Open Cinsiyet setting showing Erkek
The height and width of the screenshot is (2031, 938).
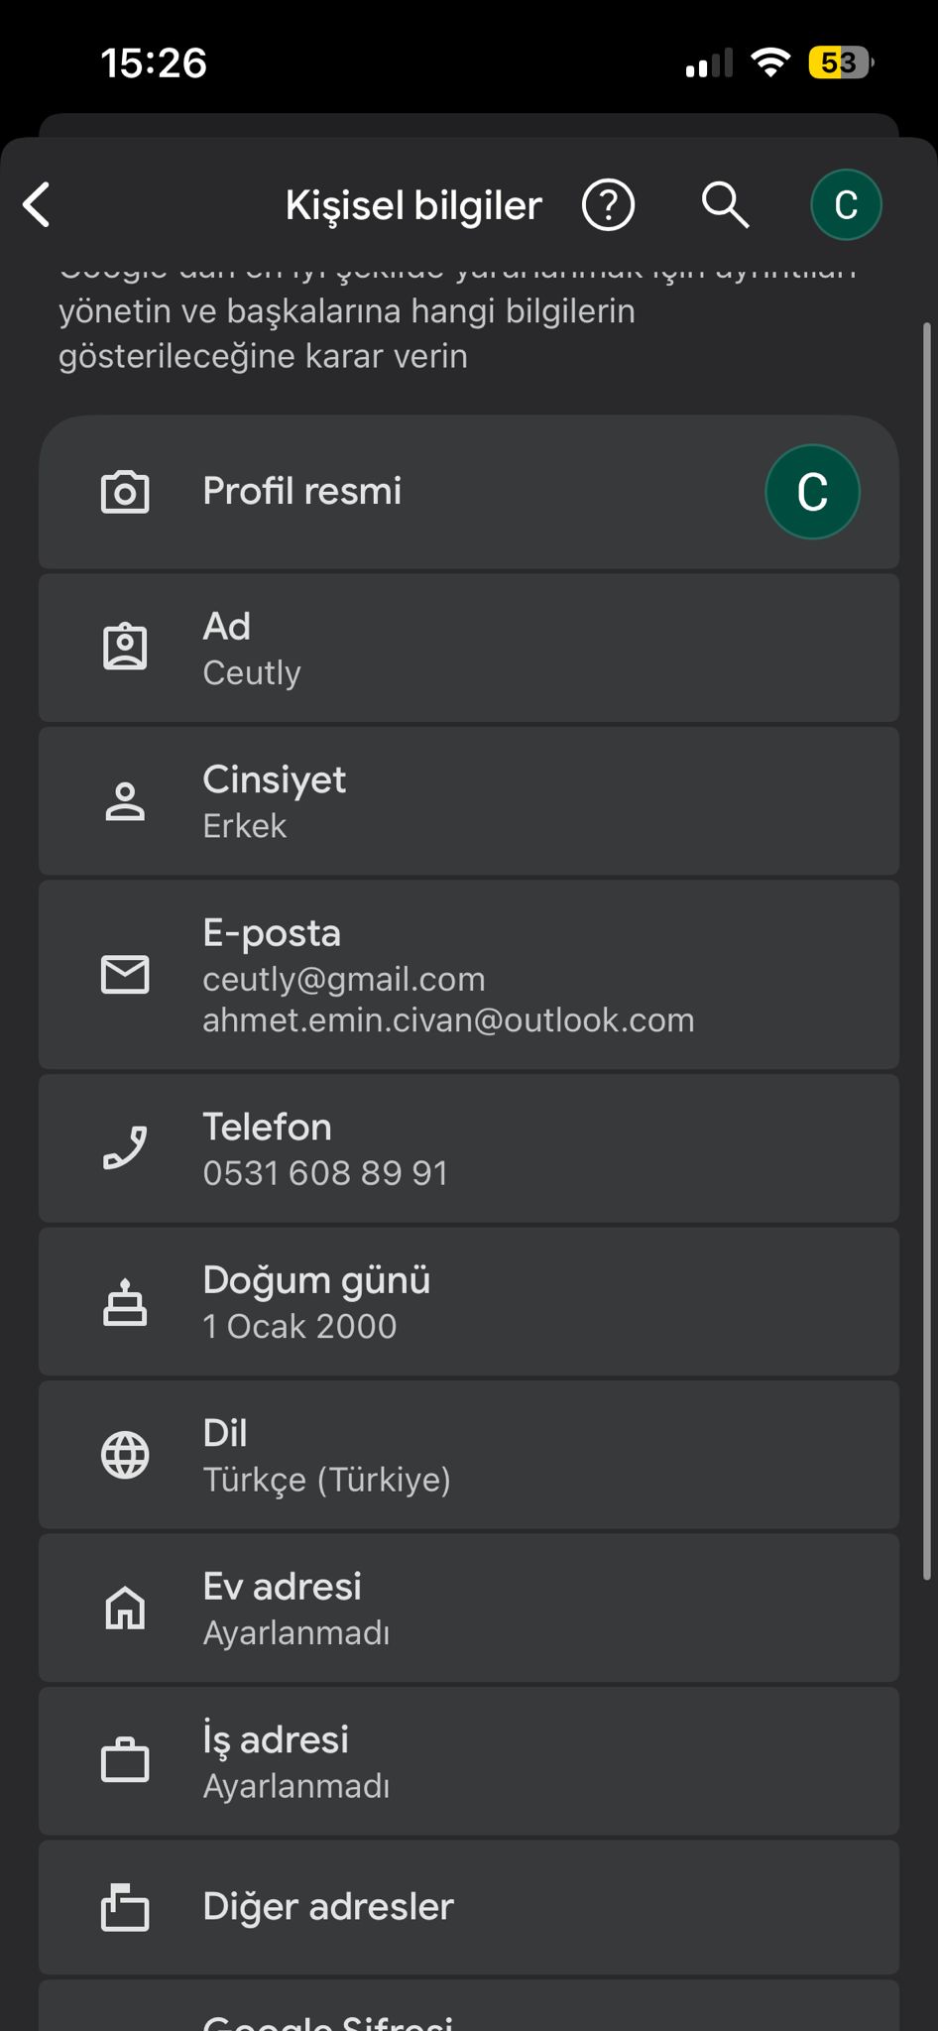click(x=469, y=801)
